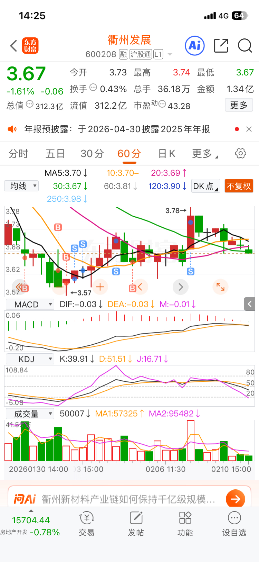Tap the MA250 3.98 value label
Screen dimensions: 259x562
point(67,199)
